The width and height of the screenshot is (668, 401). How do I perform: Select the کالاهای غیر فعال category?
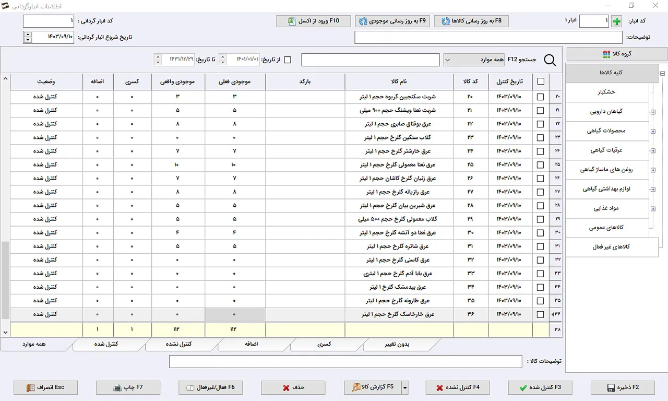[x=612, y=247]
